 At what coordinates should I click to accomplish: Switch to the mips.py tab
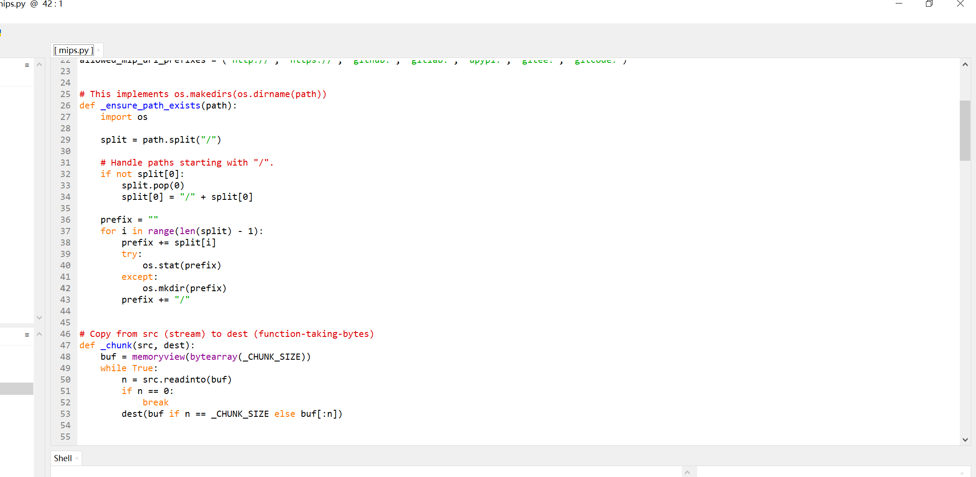click(x=74, y=51)
